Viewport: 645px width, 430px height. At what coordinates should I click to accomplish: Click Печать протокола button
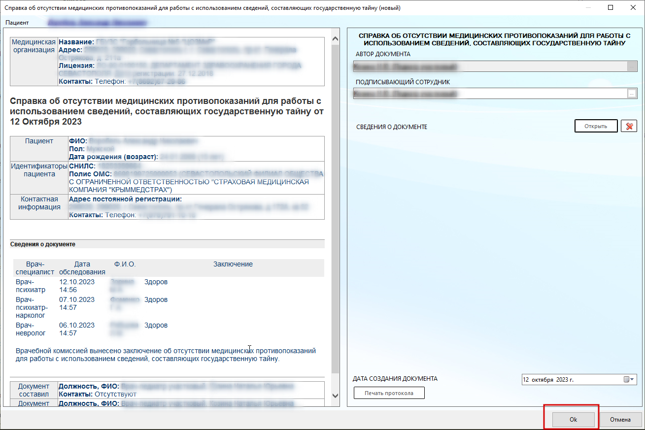[x=389, y=393]
